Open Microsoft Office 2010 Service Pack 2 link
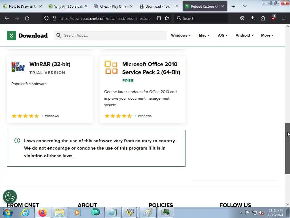This screenshot has width=290, height=218. [151, 68]
